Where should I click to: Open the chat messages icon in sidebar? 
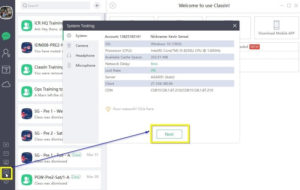pyautogui.click(x=6, y=36)
